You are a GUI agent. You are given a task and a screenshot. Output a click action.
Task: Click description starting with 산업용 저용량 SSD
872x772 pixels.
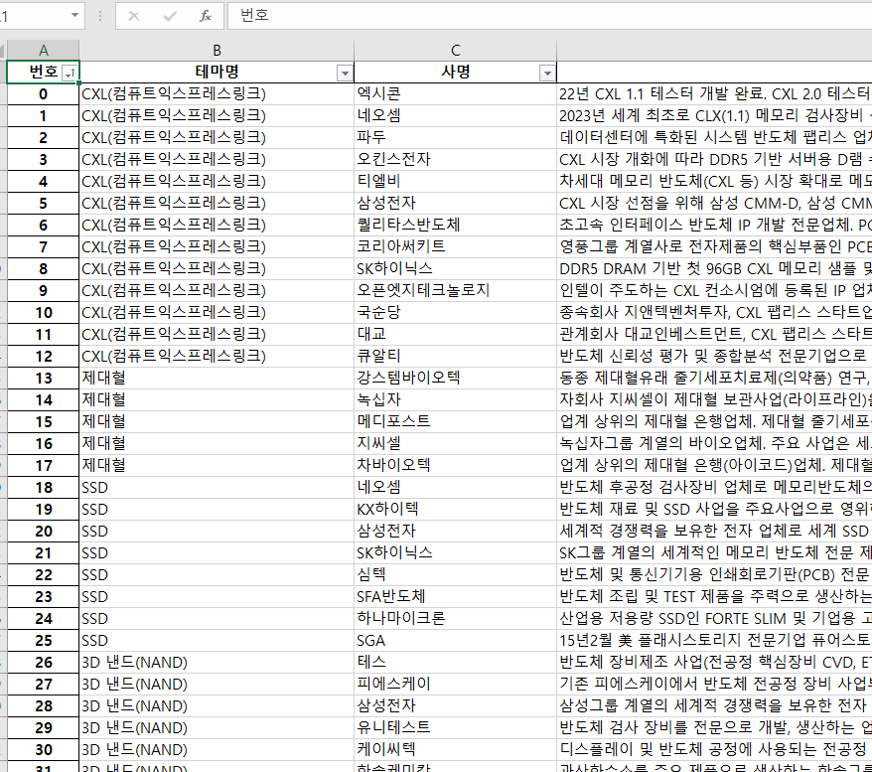pos(714,618)
